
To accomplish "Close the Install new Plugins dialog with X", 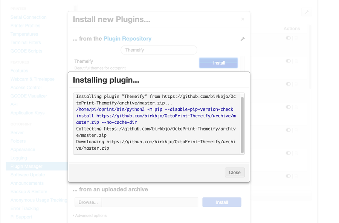I will [243, 19].
